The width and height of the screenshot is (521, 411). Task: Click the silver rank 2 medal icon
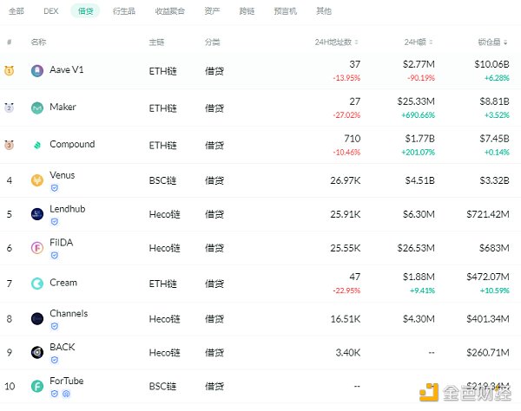[9, 108]
